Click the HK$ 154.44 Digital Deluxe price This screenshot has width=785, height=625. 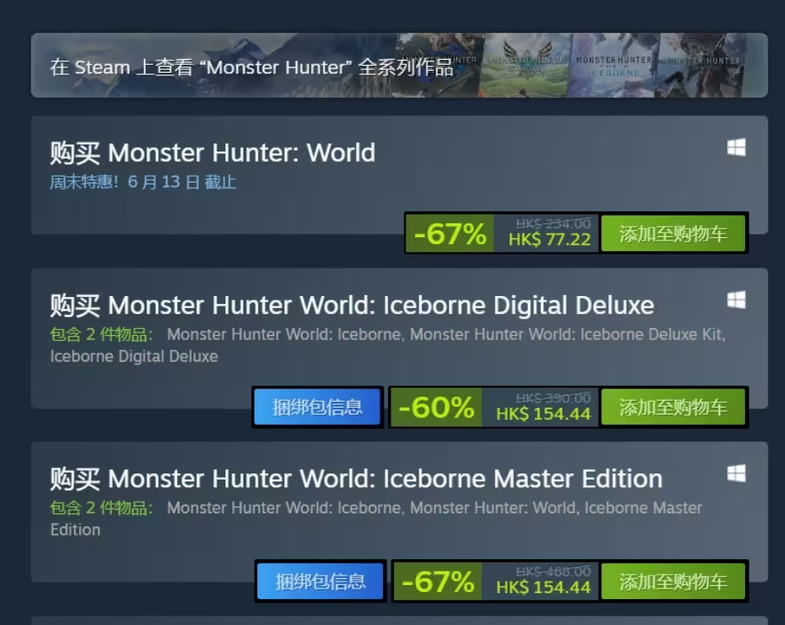coord(543,414)
